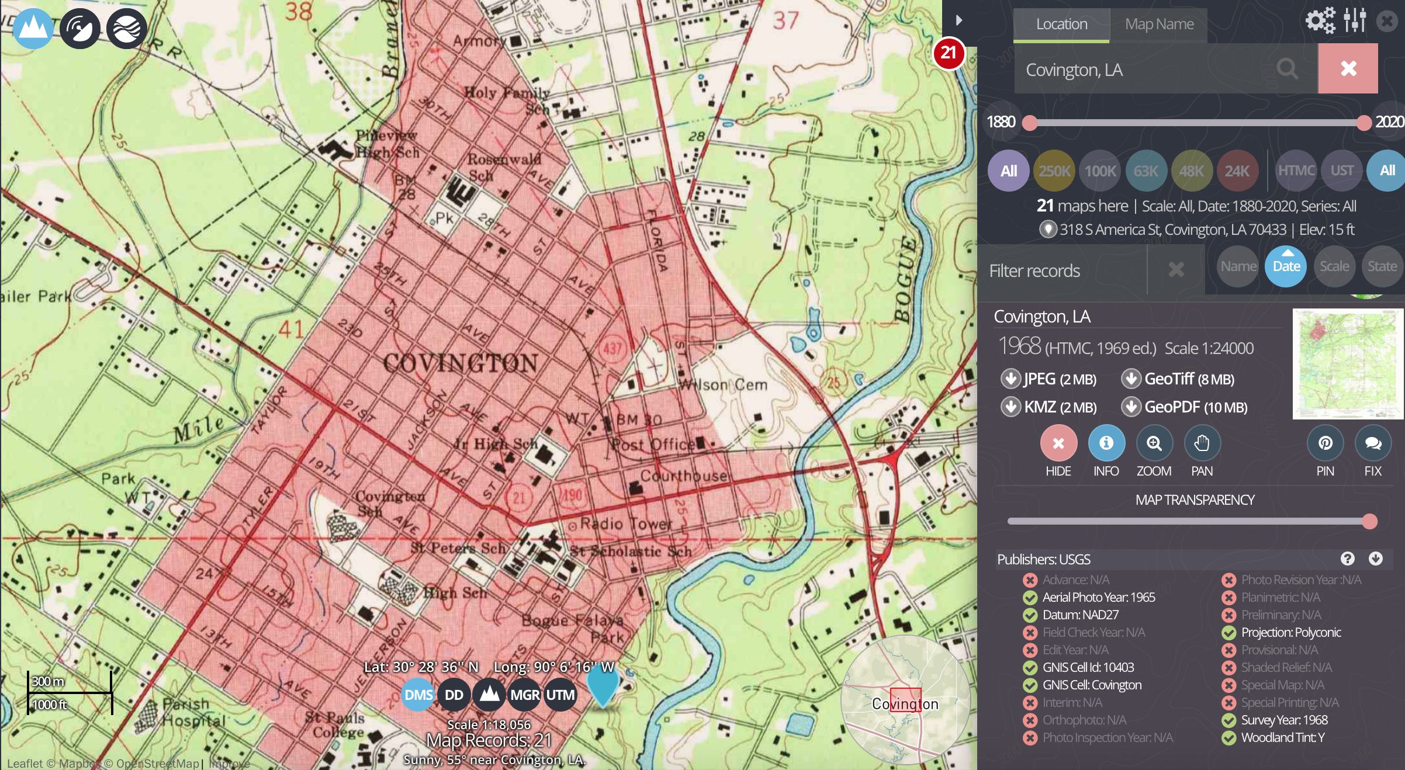This screenshot has width=1405, height=770.
Task: Expand publishers section down arrow
Action: tap(1376, 559)
